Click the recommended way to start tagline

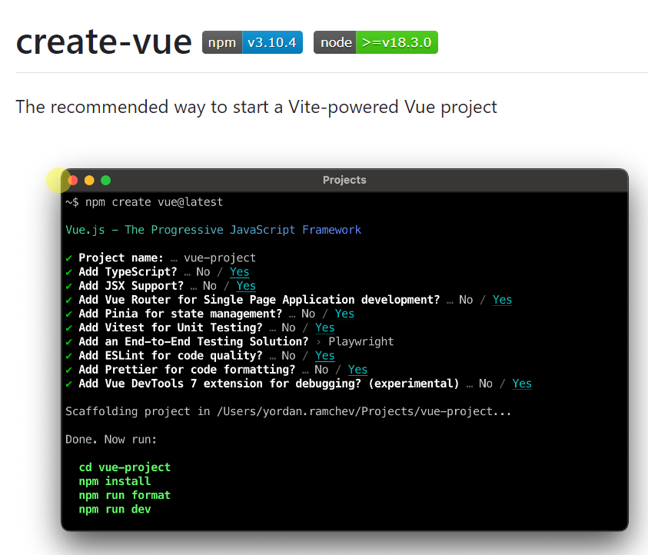click(x=256, y=107)
